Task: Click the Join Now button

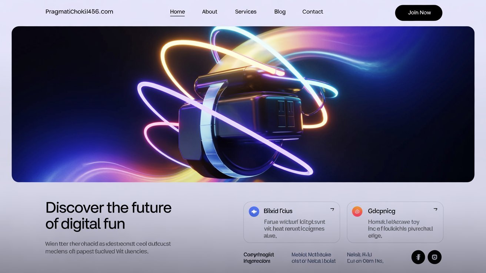Action: click(x=419, y=13)
